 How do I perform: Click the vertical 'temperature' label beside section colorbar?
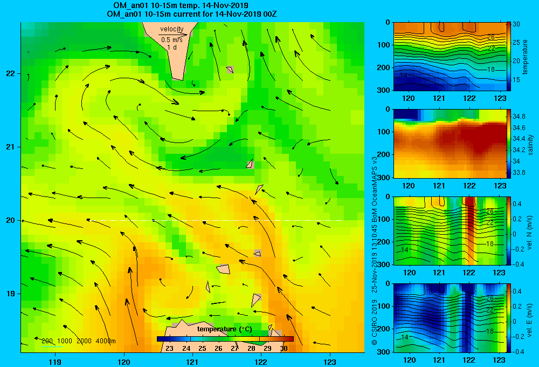pyautogui.click(x=525, y=57)
